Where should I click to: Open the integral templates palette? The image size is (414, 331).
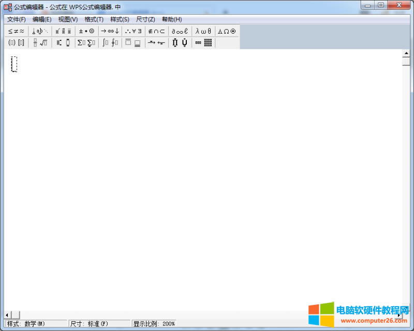pyautogui.click(x=110, y=43)
